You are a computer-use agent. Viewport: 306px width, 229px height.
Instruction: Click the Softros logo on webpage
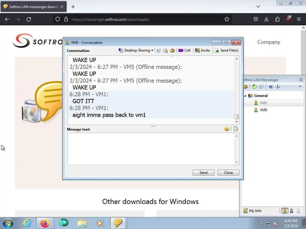[37, 41]
